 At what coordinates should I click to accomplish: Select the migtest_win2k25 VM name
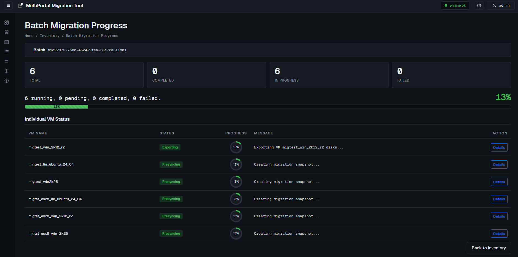coord(43,182)
